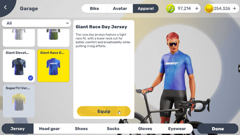Equip the Giant Race Day Jersey

tap(104, 111)
